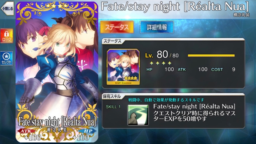
Task: Tap the four gold stars atop card
Action: [x=57, y=6]
